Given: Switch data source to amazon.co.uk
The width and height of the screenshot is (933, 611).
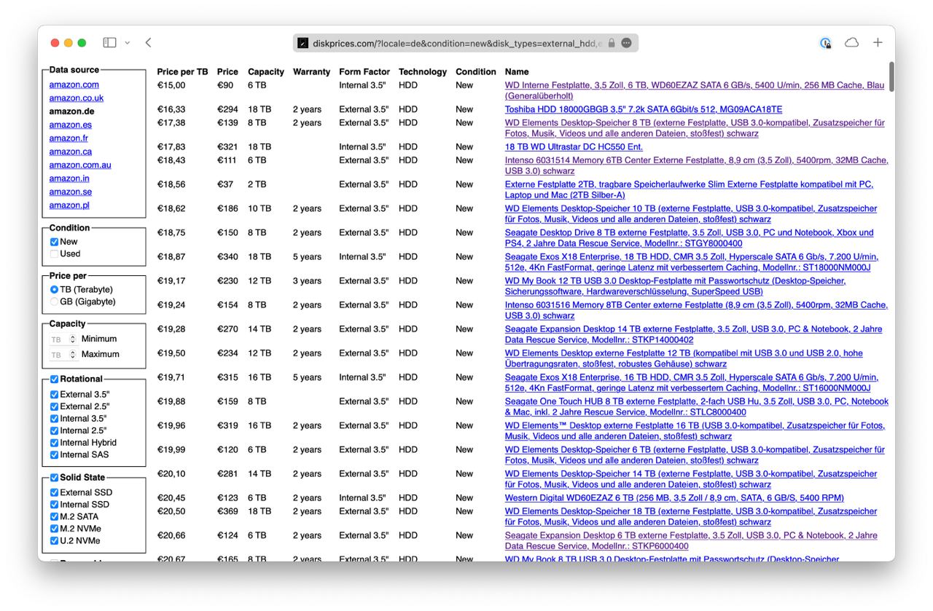Looking at the screenshot, I should point(77,98).
